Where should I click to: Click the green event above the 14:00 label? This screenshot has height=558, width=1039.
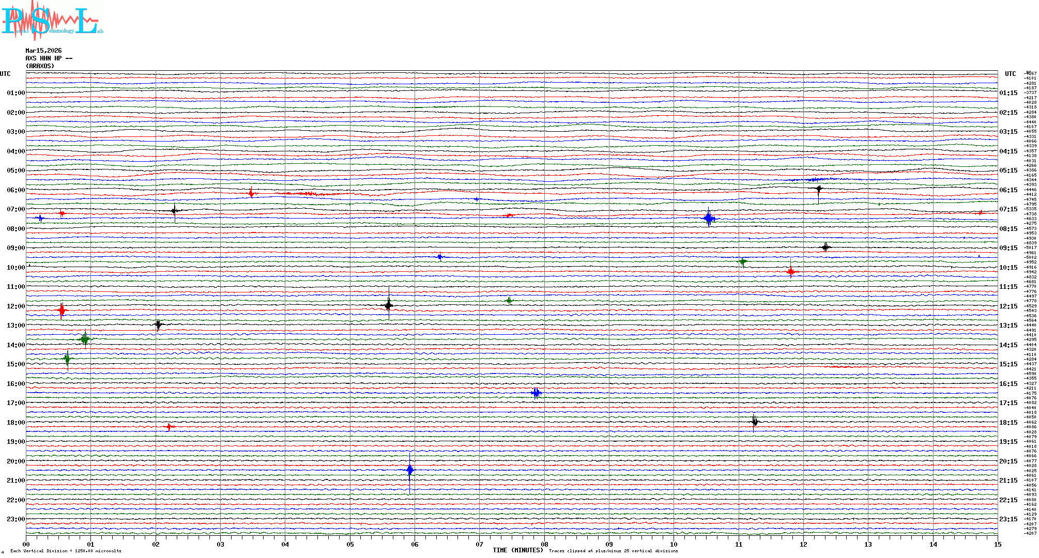point(85,339)
